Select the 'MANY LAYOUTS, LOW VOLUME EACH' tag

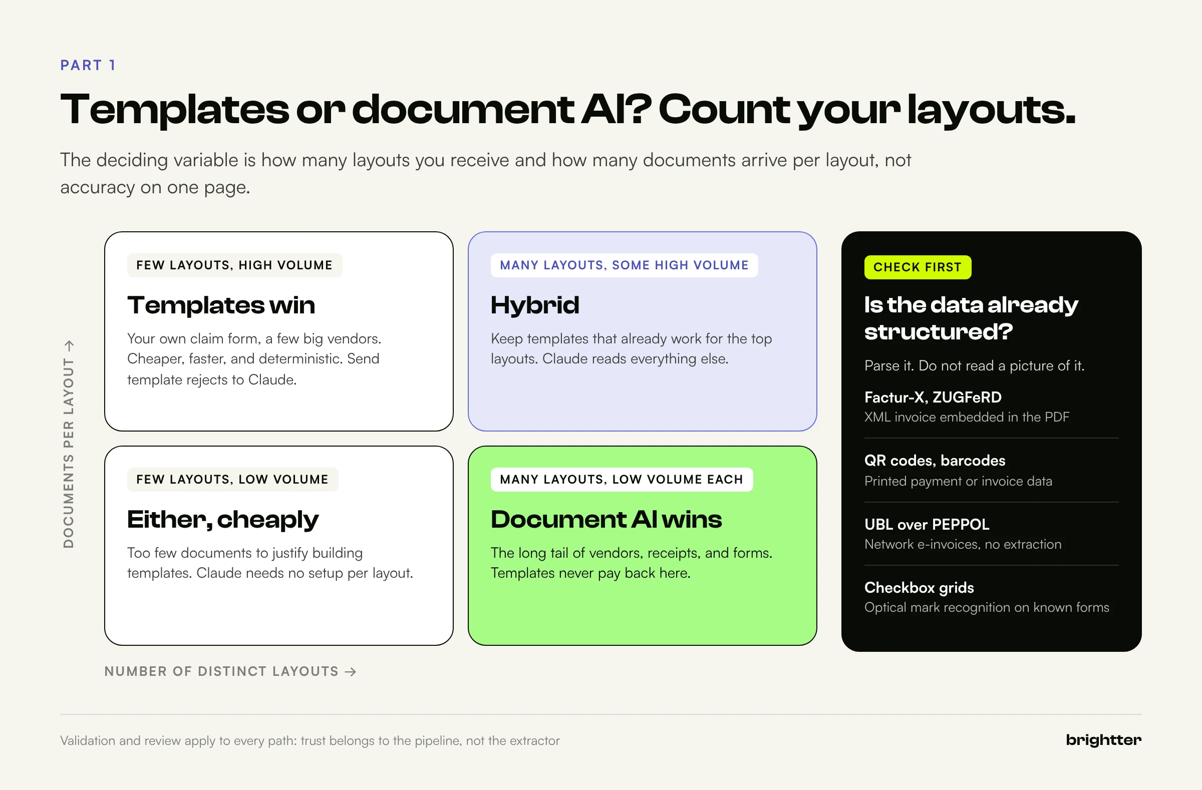point(622,479)
